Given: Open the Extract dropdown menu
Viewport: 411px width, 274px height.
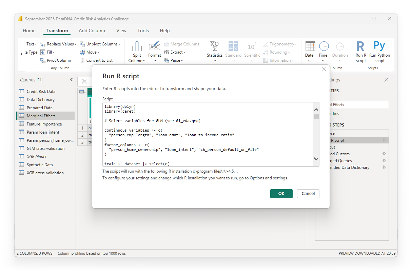Looking at the screenshot, I should click(x=184, y=52).
